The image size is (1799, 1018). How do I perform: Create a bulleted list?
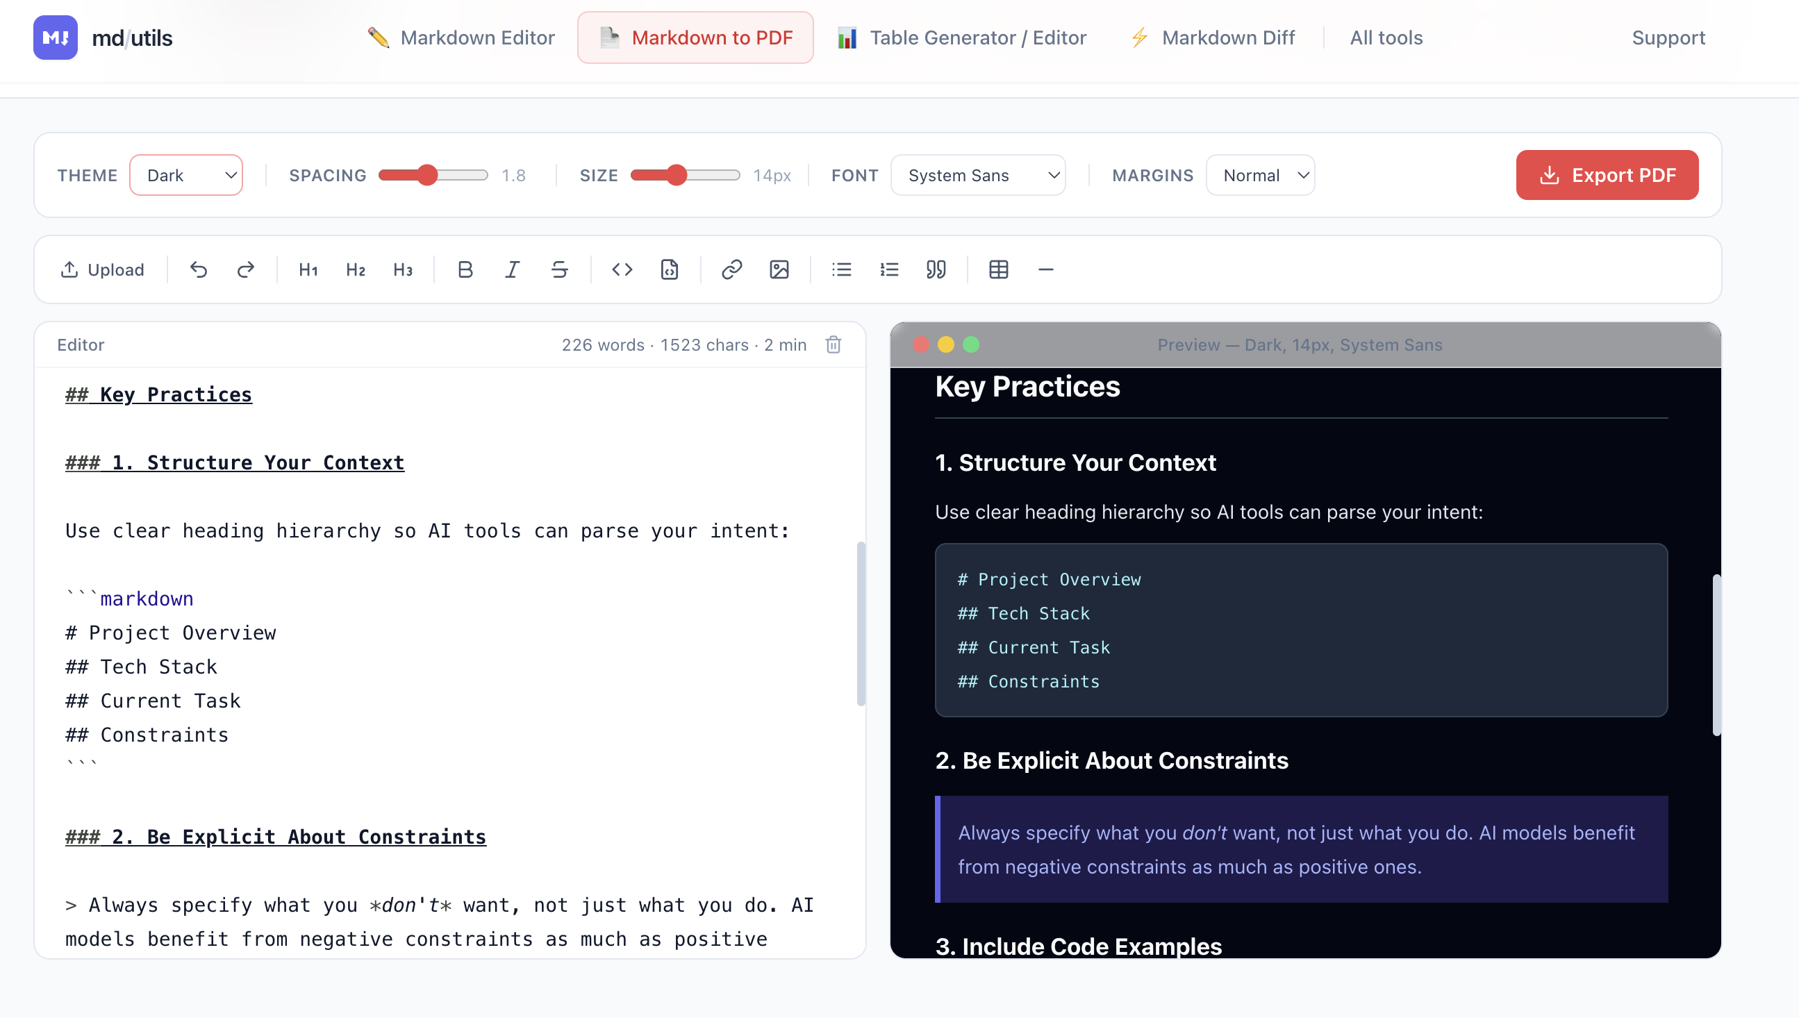841,269
